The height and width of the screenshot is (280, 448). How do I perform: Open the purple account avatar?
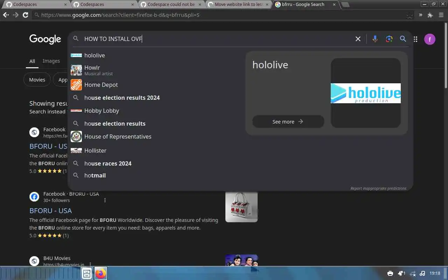[430, 39]
